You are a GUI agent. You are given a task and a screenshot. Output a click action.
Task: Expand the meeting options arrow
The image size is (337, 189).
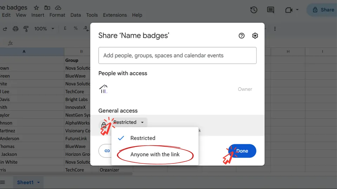click(x=297, y=10)
